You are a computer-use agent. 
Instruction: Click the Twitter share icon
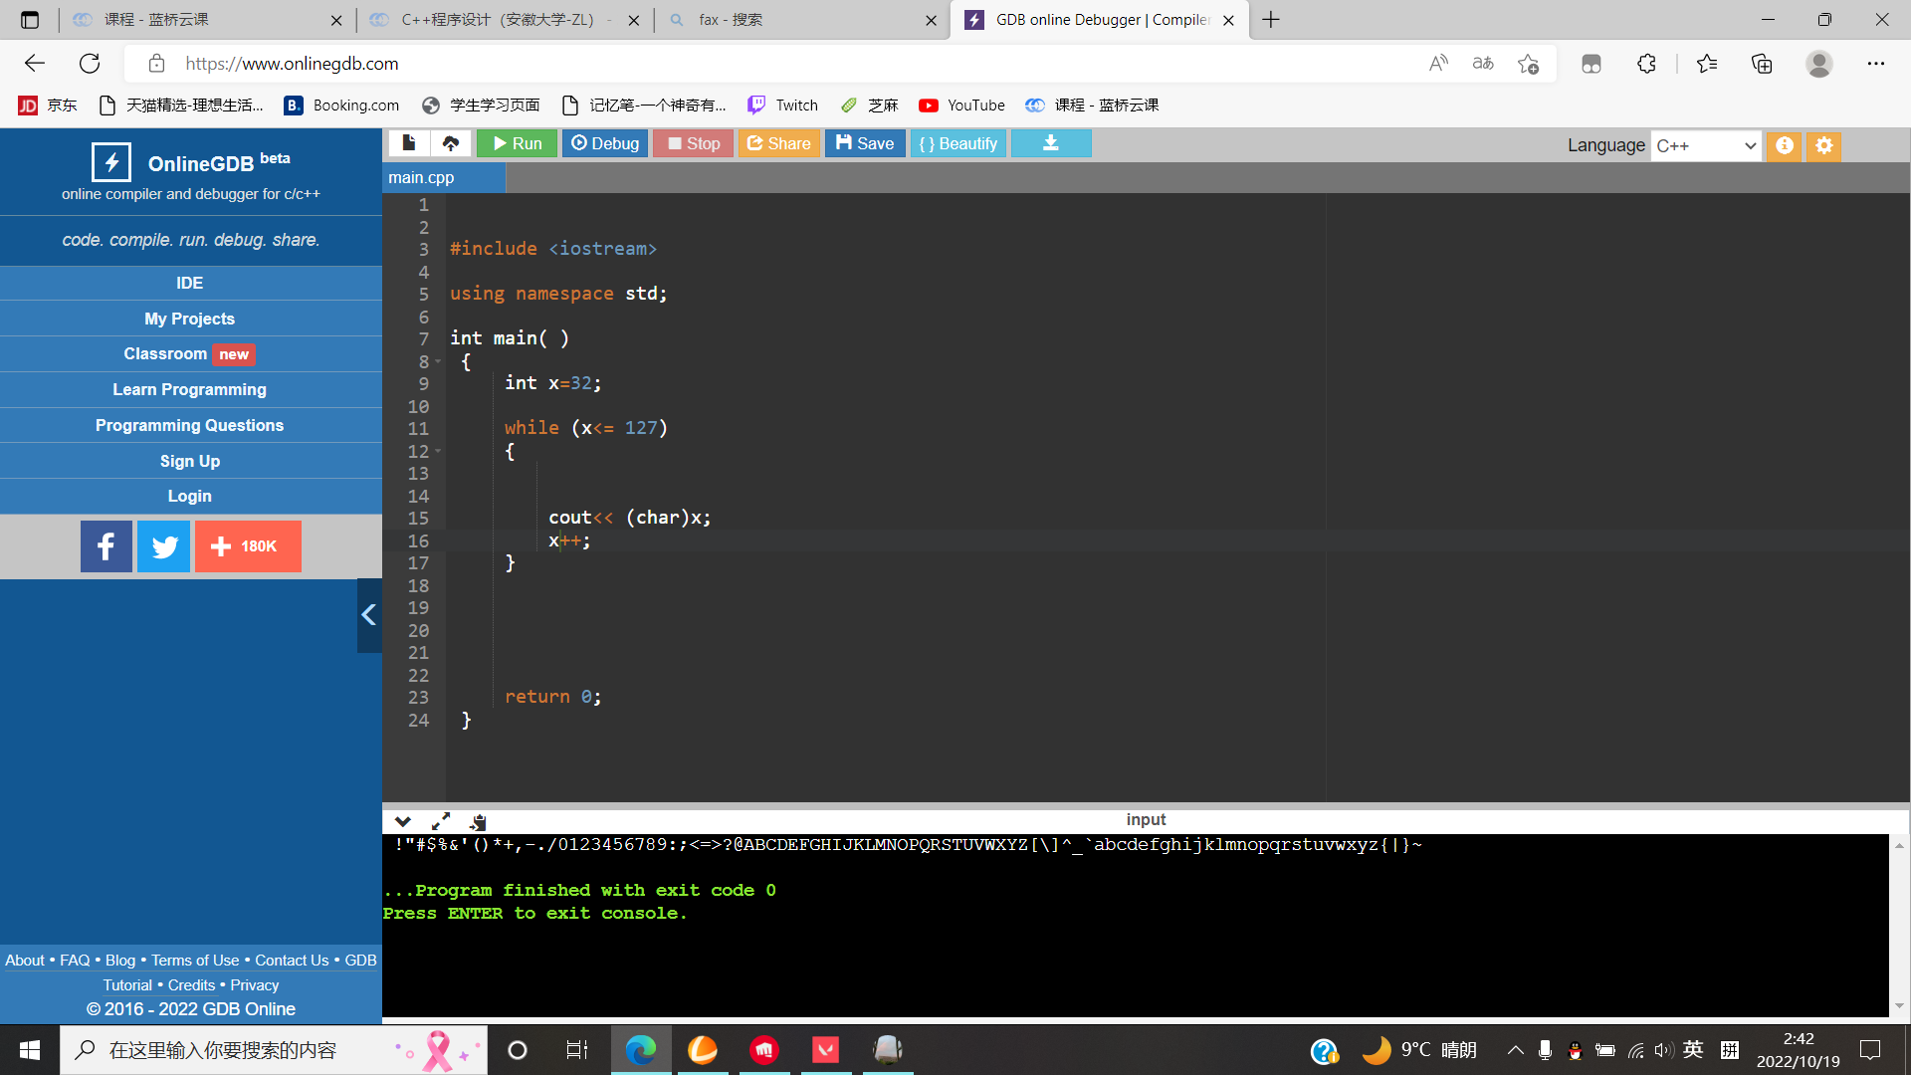pos(164,546)
